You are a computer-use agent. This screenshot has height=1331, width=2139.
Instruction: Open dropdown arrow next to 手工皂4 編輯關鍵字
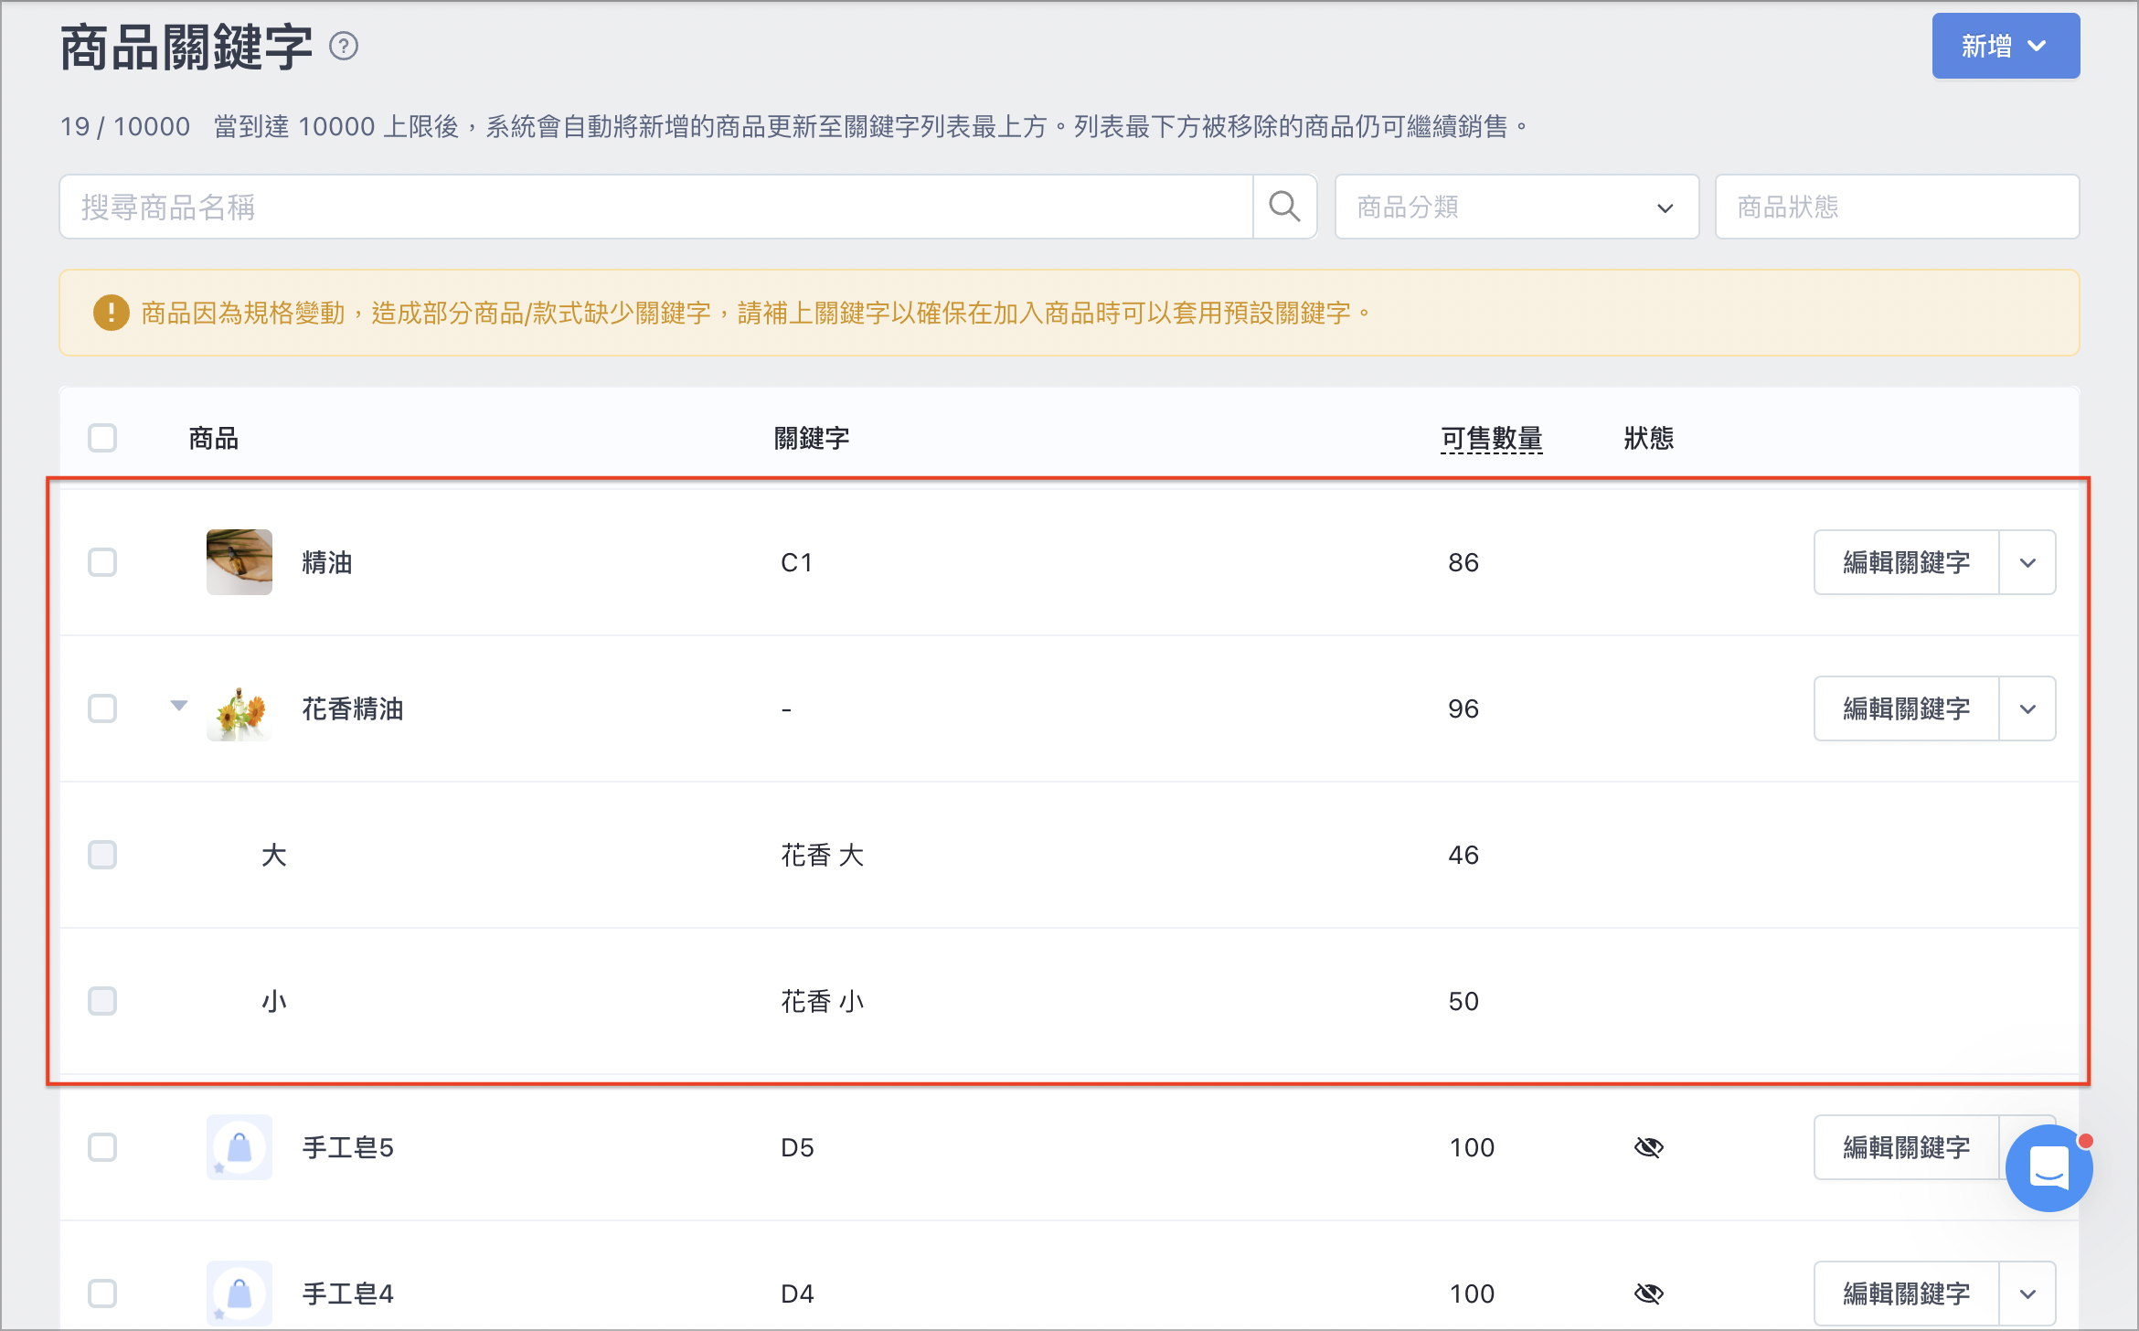[x=2027, y=1294]
